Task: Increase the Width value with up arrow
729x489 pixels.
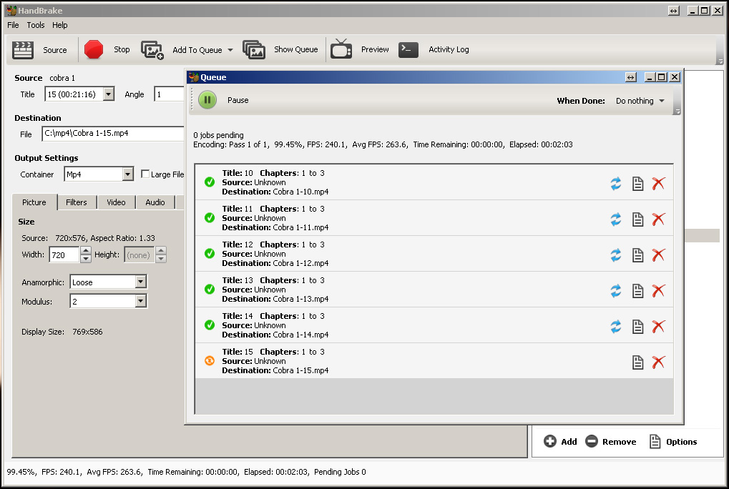Action: [86, 251]
